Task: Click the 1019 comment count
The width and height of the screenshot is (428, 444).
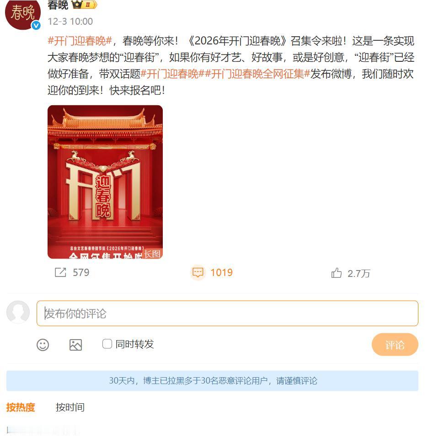Action: click(221, 273)
